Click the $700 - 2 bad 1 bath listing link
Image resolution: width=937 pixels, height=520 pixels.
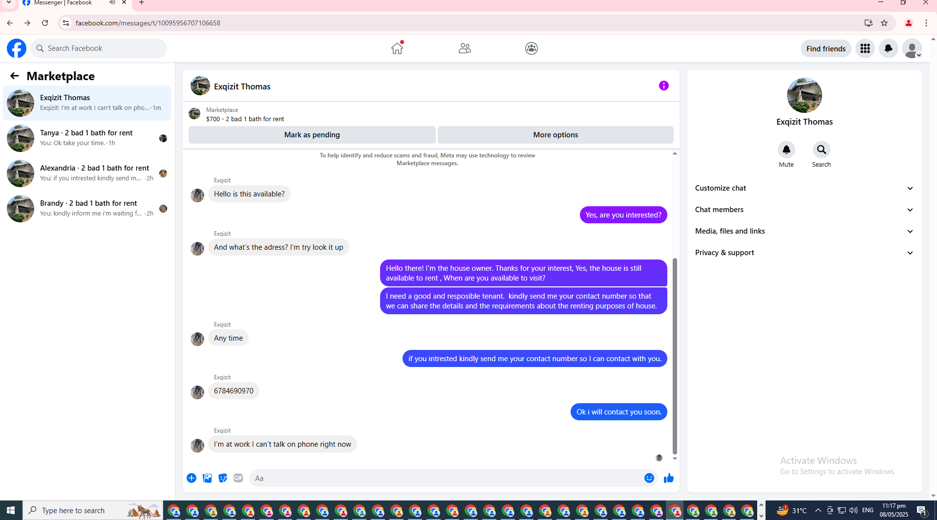point(245,119)
